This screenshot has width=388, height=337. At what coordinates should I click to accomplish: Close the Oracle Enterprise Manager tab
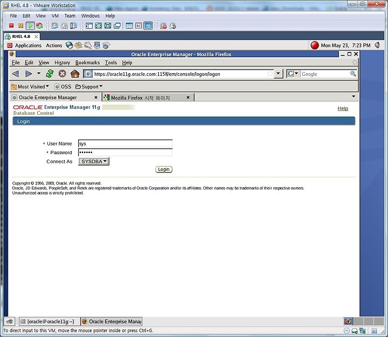coord(96,97)
